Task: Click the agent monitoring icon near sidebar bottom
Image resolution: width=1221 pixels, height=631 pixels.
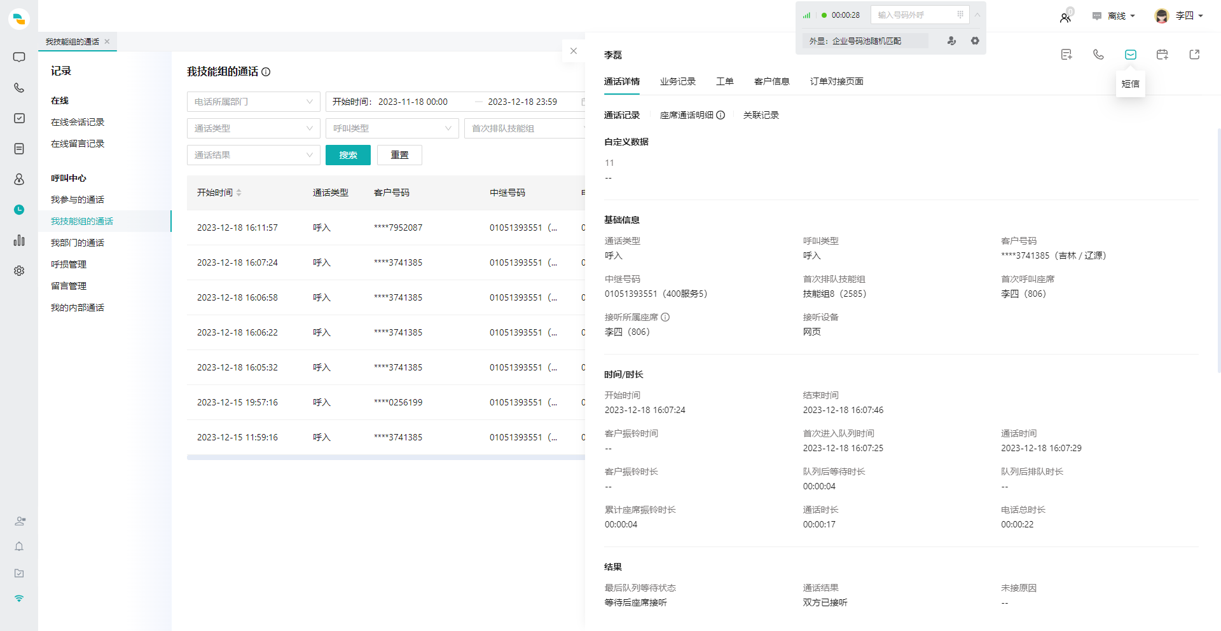Action: (20, 521)
